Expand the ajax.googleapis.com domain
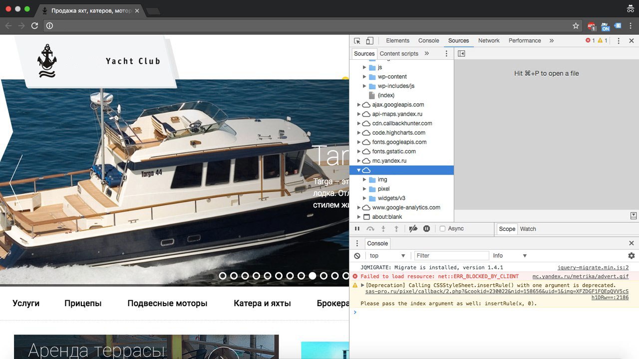This screenshot has height=359, width=639. [358, 105]
